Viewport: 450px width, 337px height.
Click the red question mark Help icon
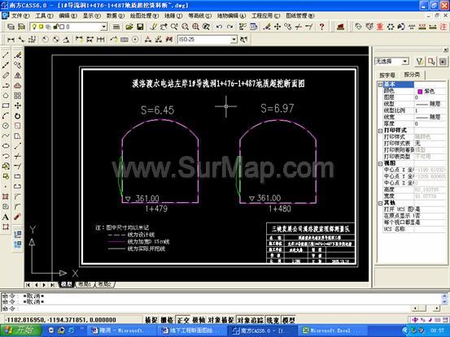[321, 27]
